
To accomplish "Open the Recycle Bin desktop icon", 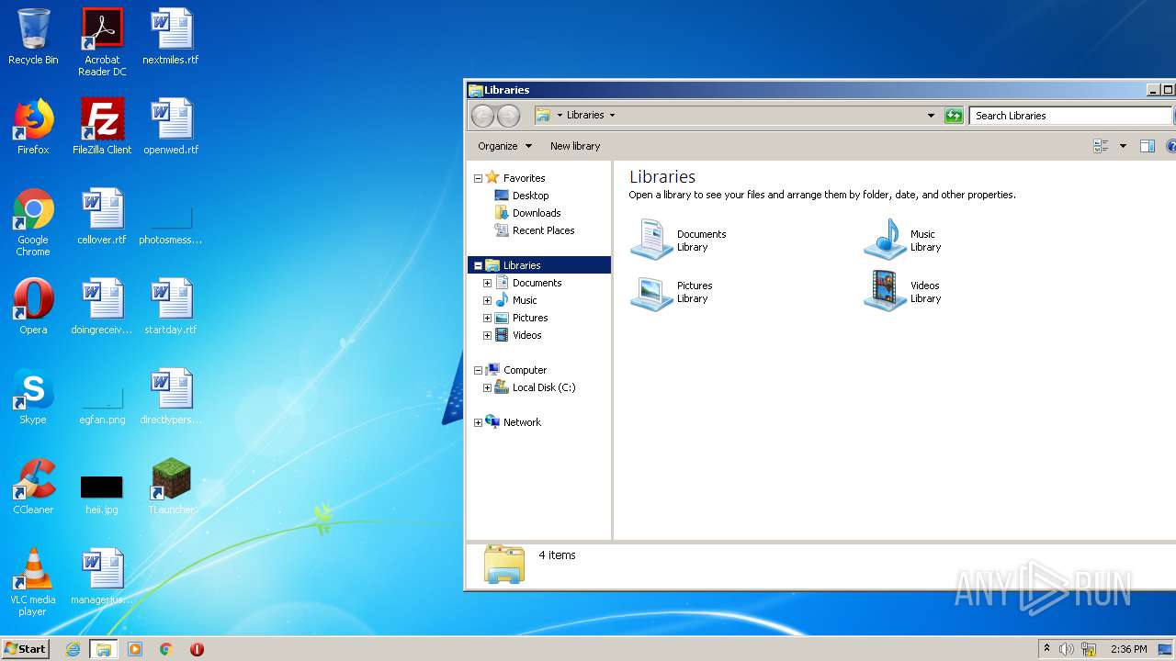I will click(x=33, y=37).
